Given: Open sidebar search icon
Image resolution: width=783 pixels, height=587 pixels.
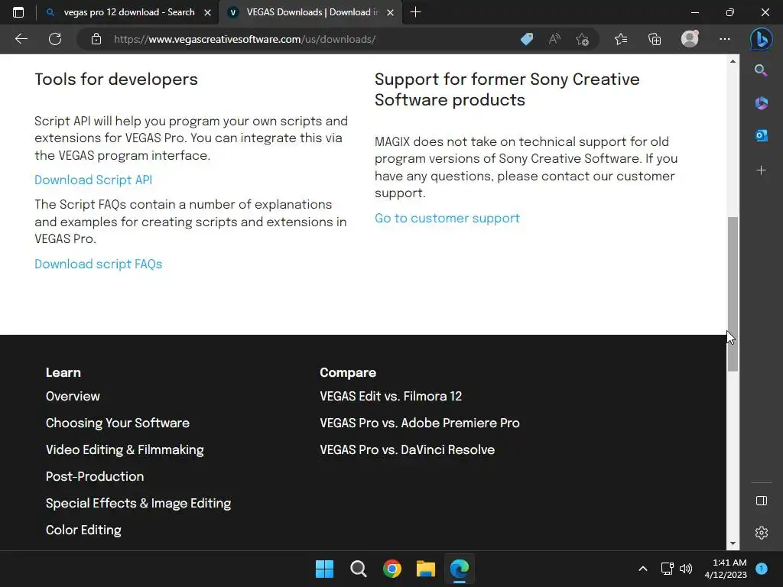Looking at the screenshot, I should coord(761,70).
